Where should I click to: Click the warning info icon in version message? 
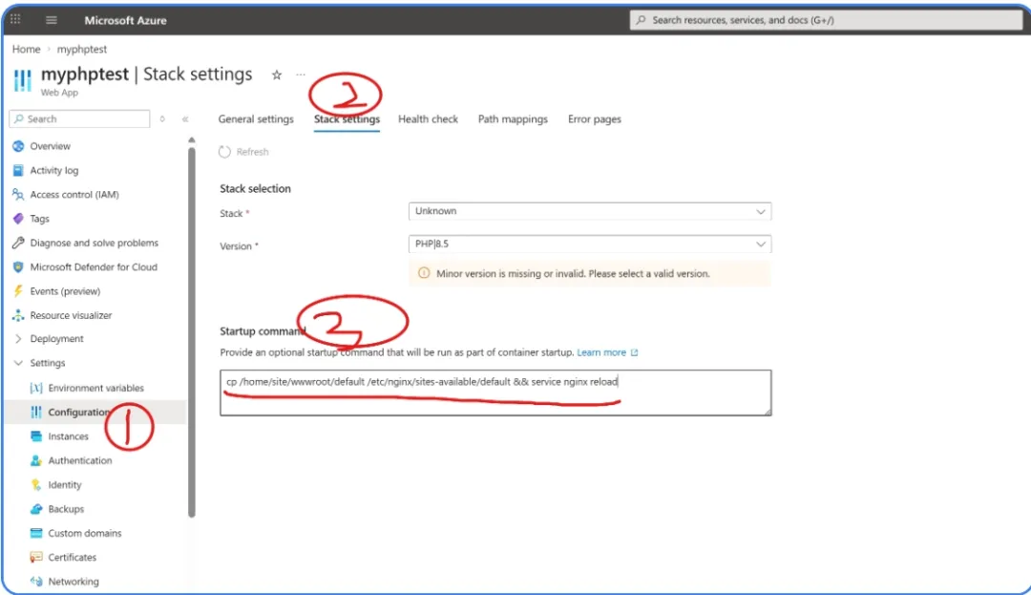[x=424, y=273]
